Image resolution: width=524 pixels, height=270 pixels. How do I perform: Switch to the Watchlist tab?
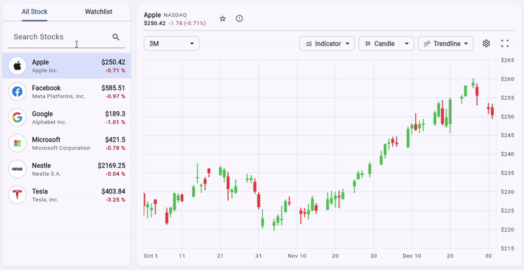[x=99, y=12]
